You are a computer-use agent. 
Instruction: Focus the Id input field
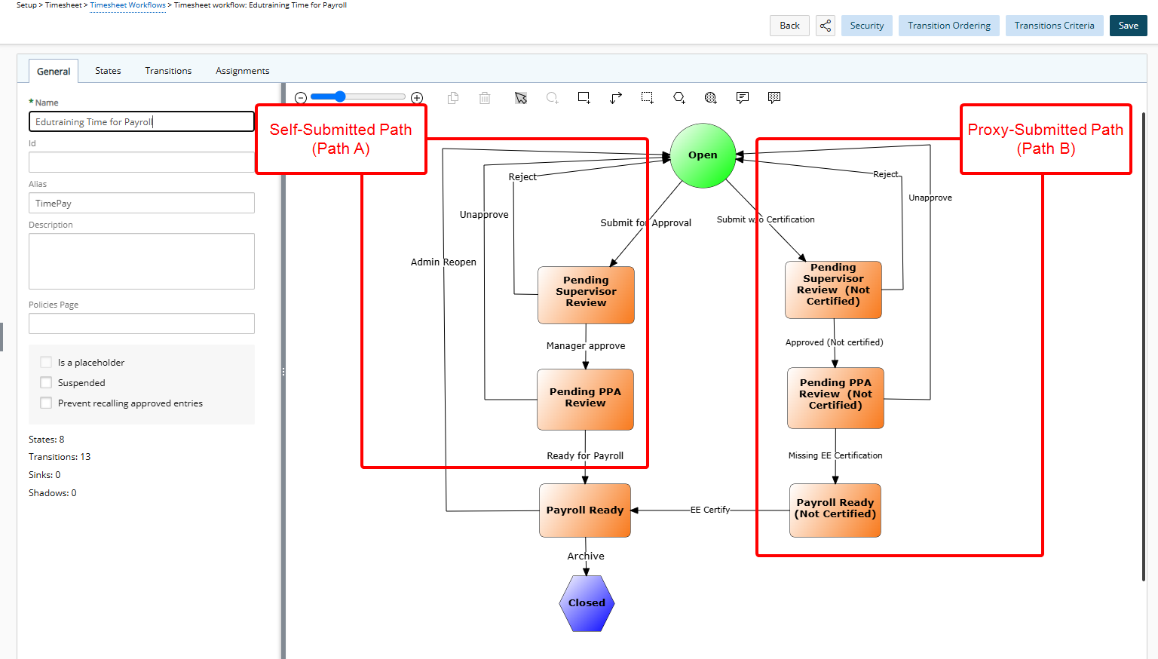142,162
